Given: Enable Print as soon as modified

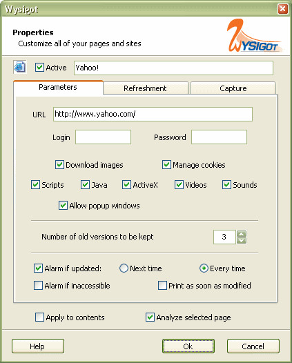Looking at the screenshot, I should (162, 286).
